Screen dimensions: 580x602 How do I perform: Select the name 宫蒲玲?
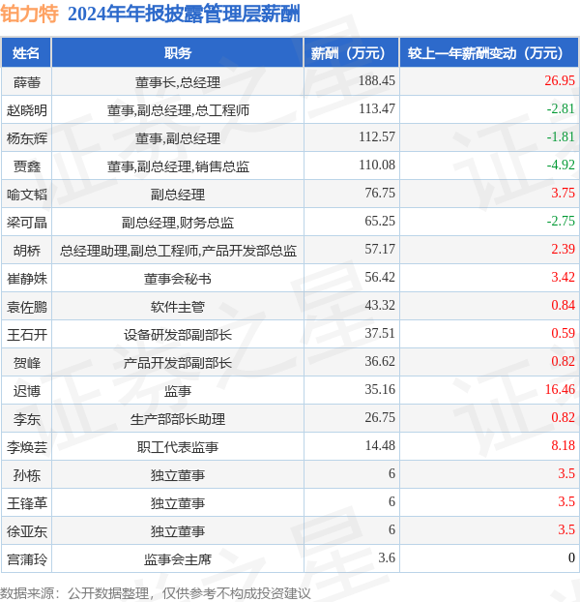pos(26,559)
